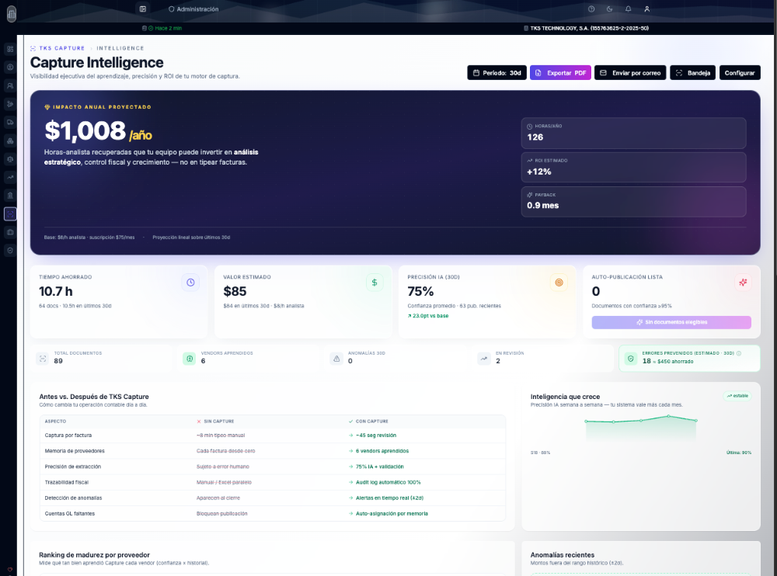Click the 'Hace 2 min' sync status
Screen dimensions: 777x576
162,28
